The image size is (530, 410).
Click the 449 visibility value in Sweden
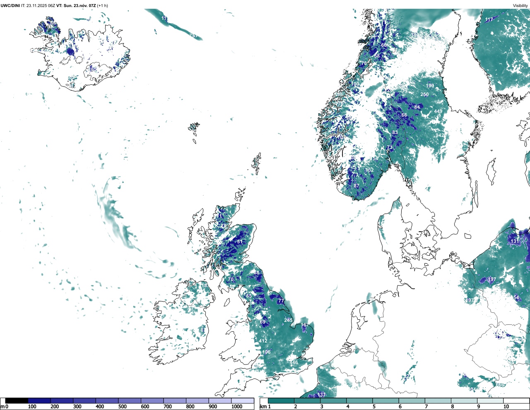[x=438, y=111]
